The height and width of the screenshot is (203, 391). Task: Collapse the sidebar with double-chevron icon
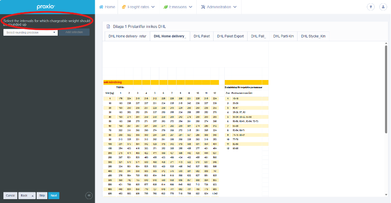tap(89, 196)
